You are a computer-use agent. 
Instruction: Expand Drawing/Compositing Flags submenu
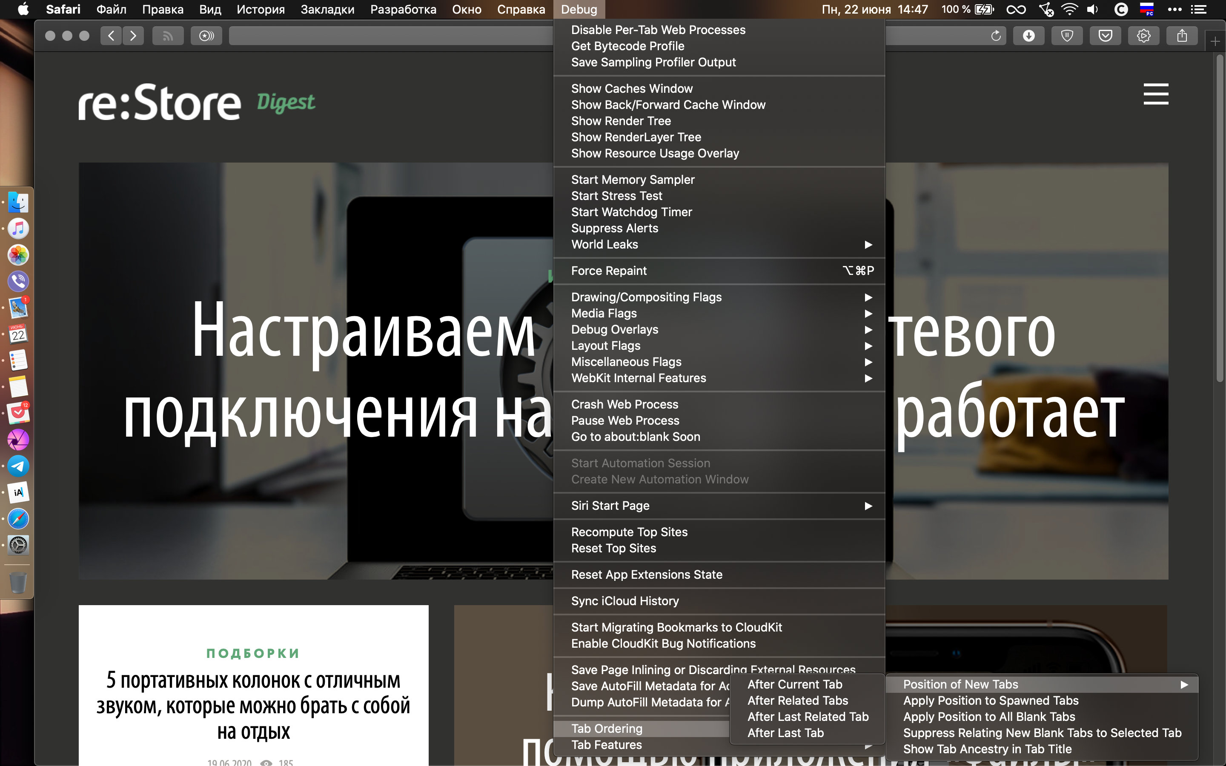(x=719, y=297)
